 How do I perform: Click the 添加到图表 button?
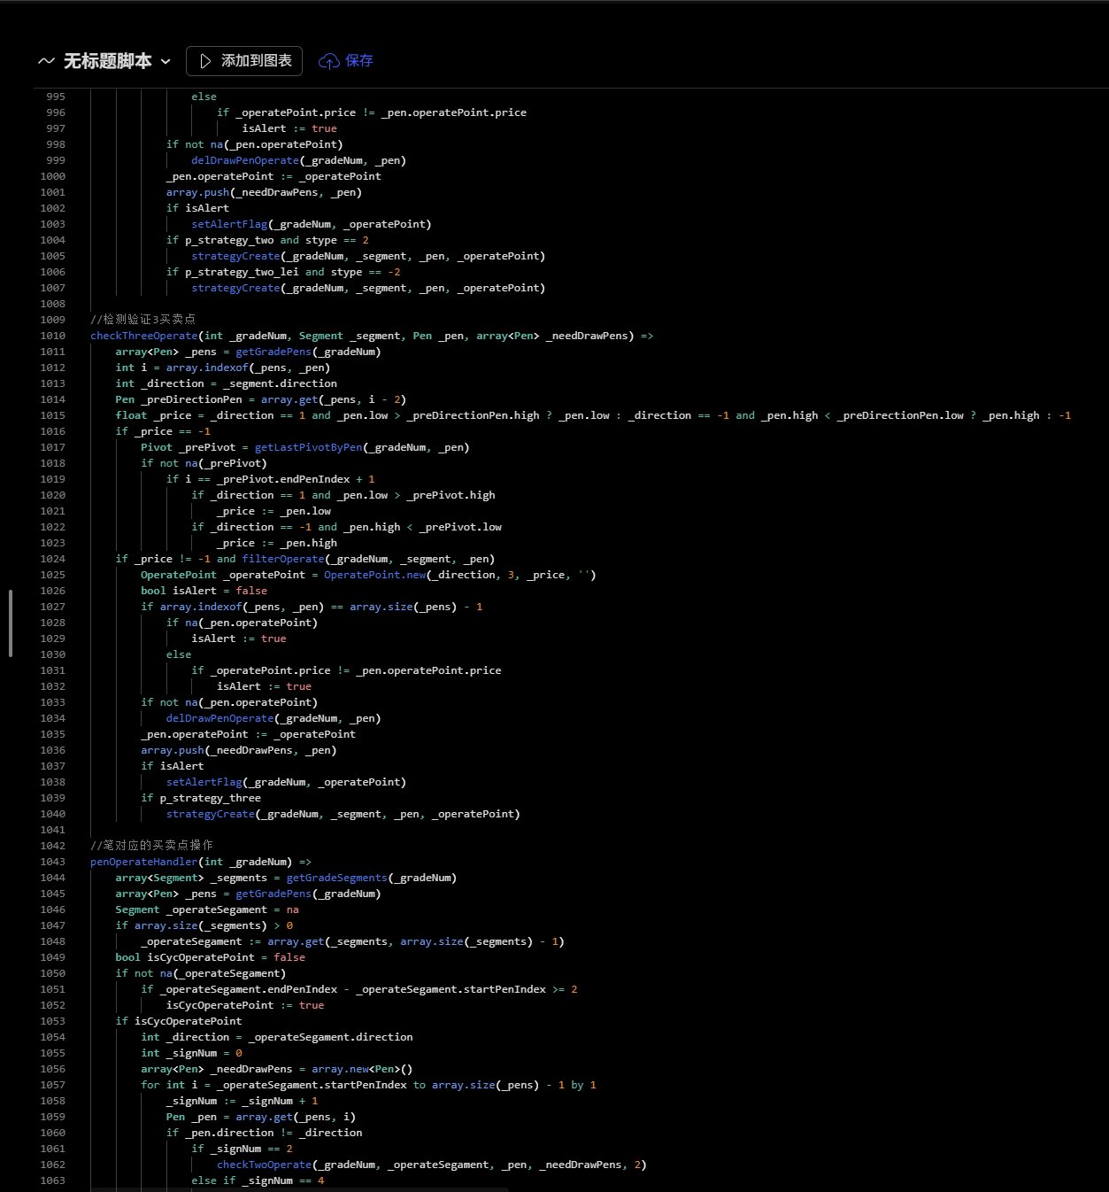(244, 61)
